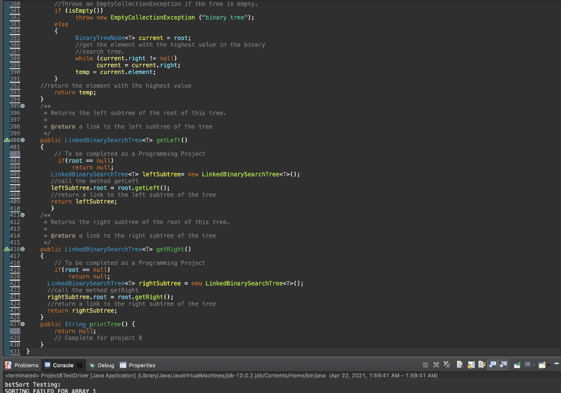The height and width of the screenshot is (393, 561).
Task: Click 'temp = current.element;' line
Action: click(116, 72)
